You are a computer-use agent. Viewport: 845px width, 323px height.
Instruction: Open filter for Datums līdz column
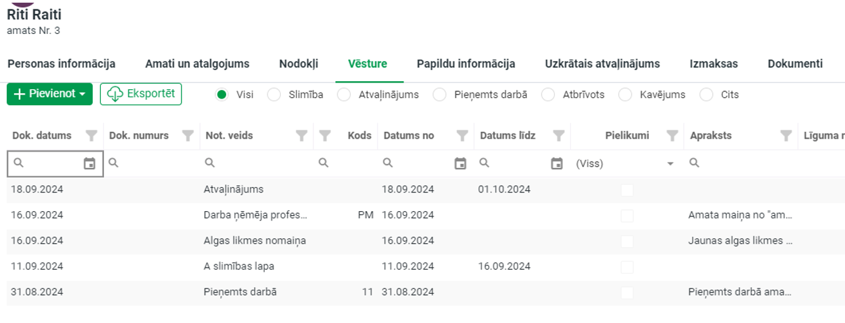(559, 136)
